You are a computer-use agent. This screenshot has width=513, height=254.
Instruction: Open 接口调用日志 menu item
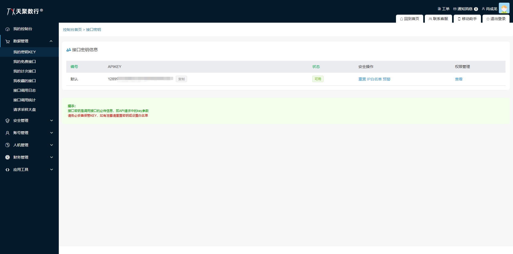(25, 90)
